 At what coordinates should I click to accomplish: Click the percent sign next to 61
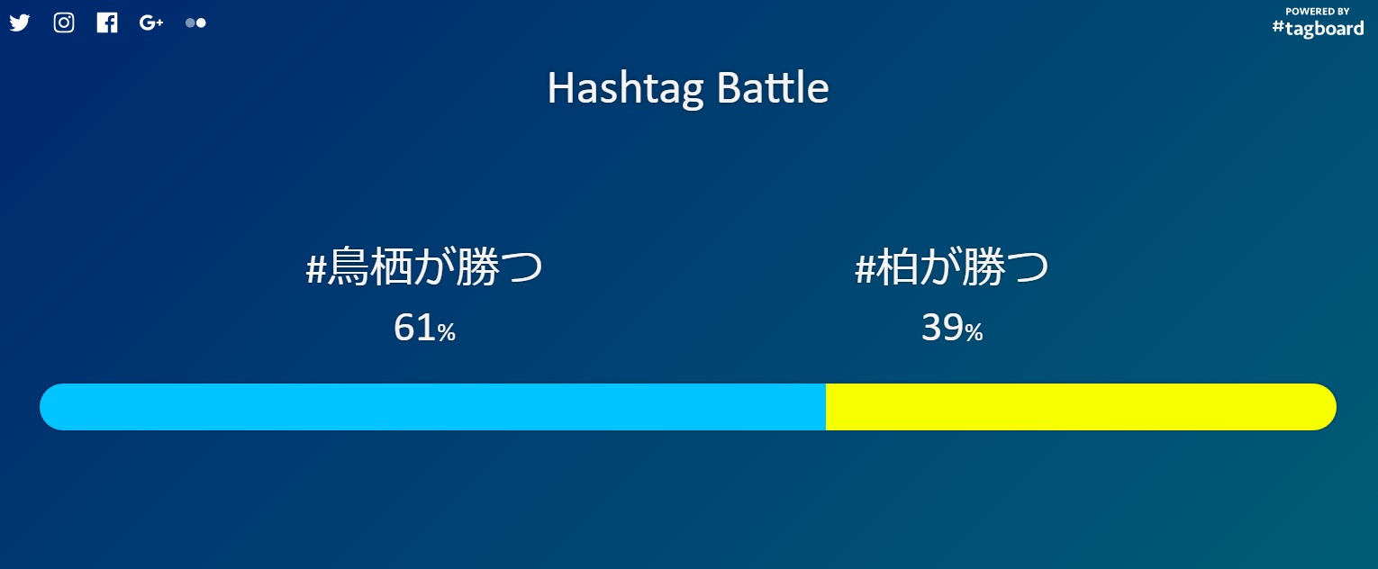(447, 333)
